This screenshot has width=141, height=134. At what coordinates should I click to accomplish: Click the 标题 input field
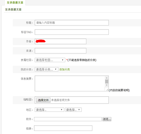(72, 23)
